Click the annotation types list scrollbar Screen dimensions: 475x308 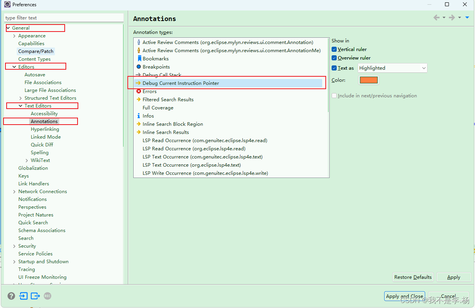(x=328, y=74)
